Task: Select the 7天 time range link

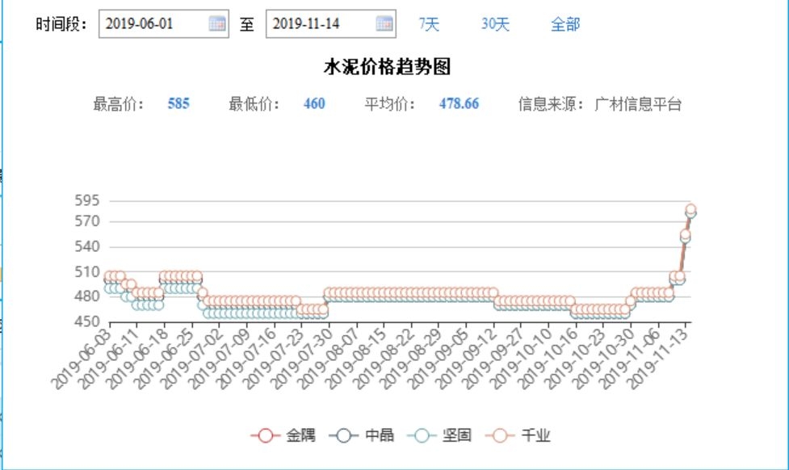Action: click(429, 24)
